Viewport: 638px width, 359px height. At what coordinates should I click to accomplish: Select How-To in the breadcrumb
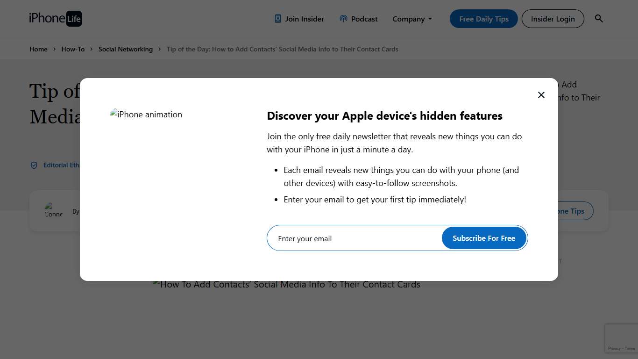point(73,49)
